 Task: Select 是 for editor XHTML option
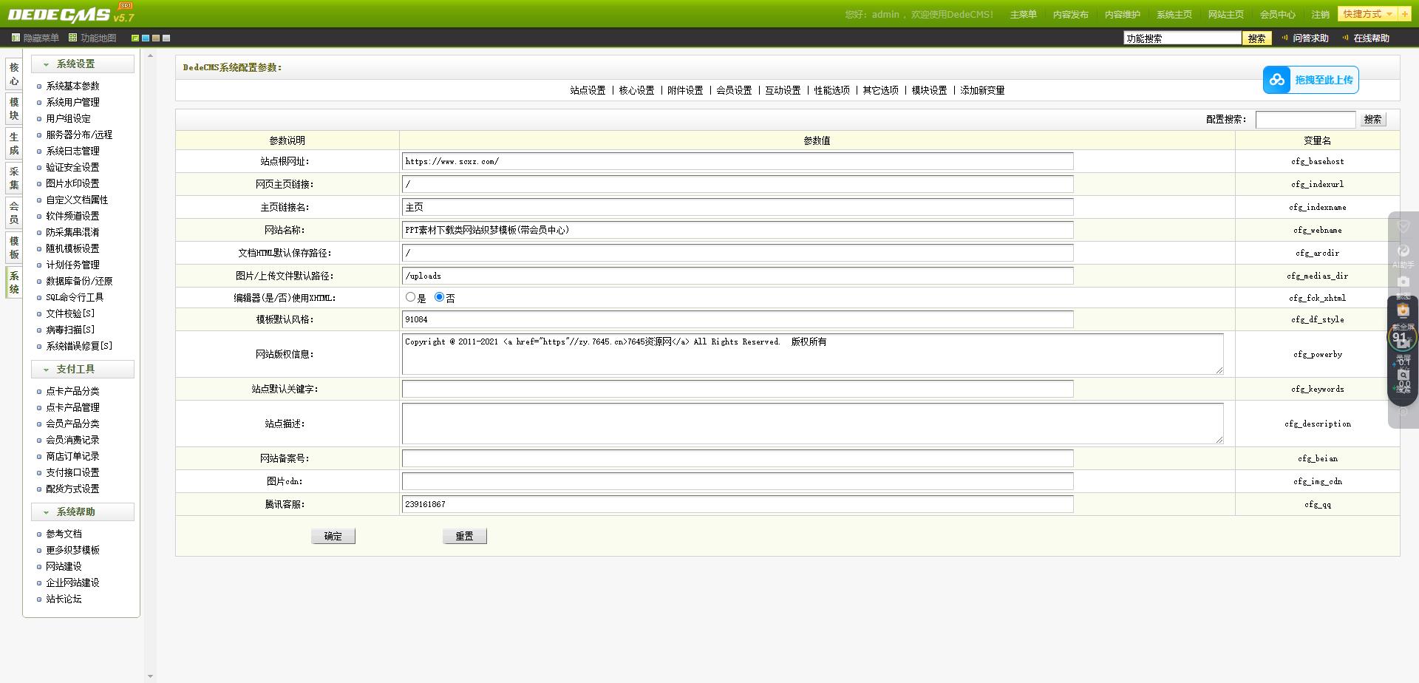coord(410,297)
